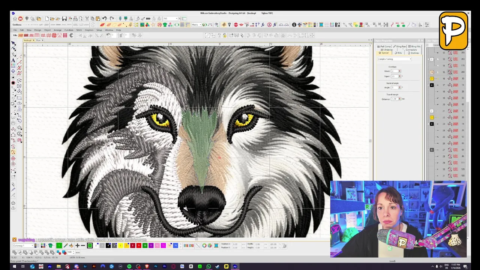Open Premiere Pro from the taskbar
This screenshot has width=480, height=270.
165,267
